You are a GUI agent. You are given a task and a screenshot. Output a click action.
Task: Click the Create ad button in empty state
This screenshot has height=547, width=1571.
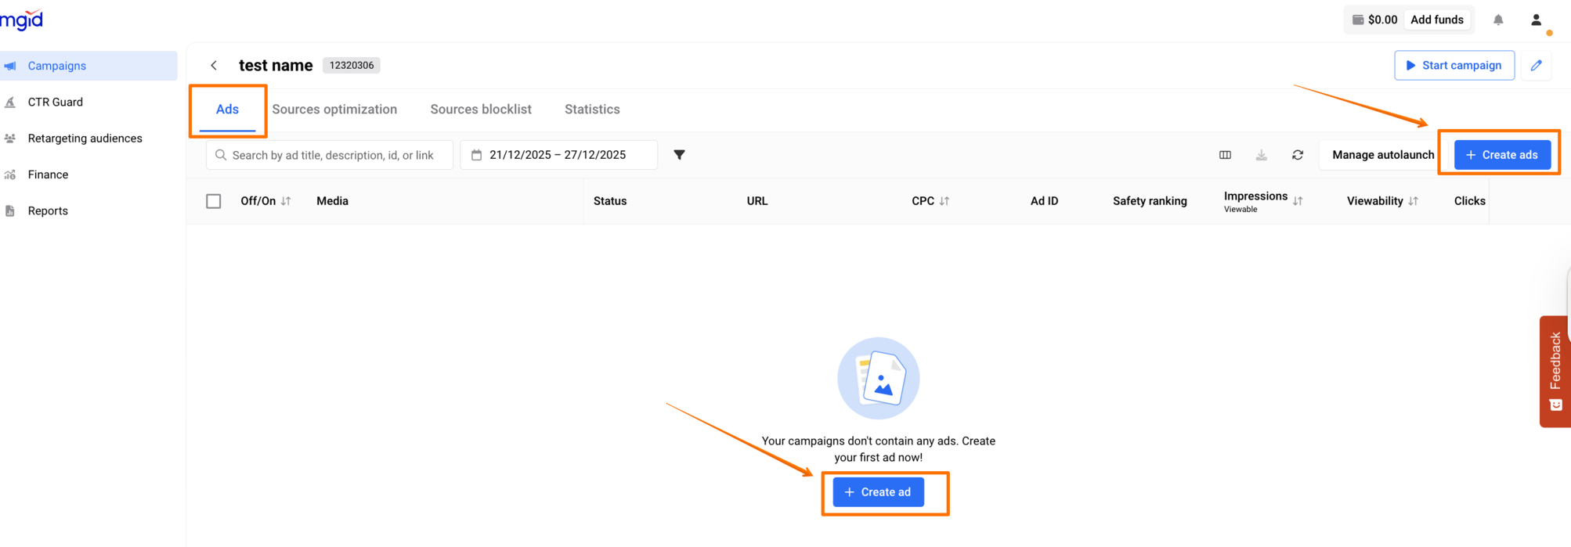(878, 492)
